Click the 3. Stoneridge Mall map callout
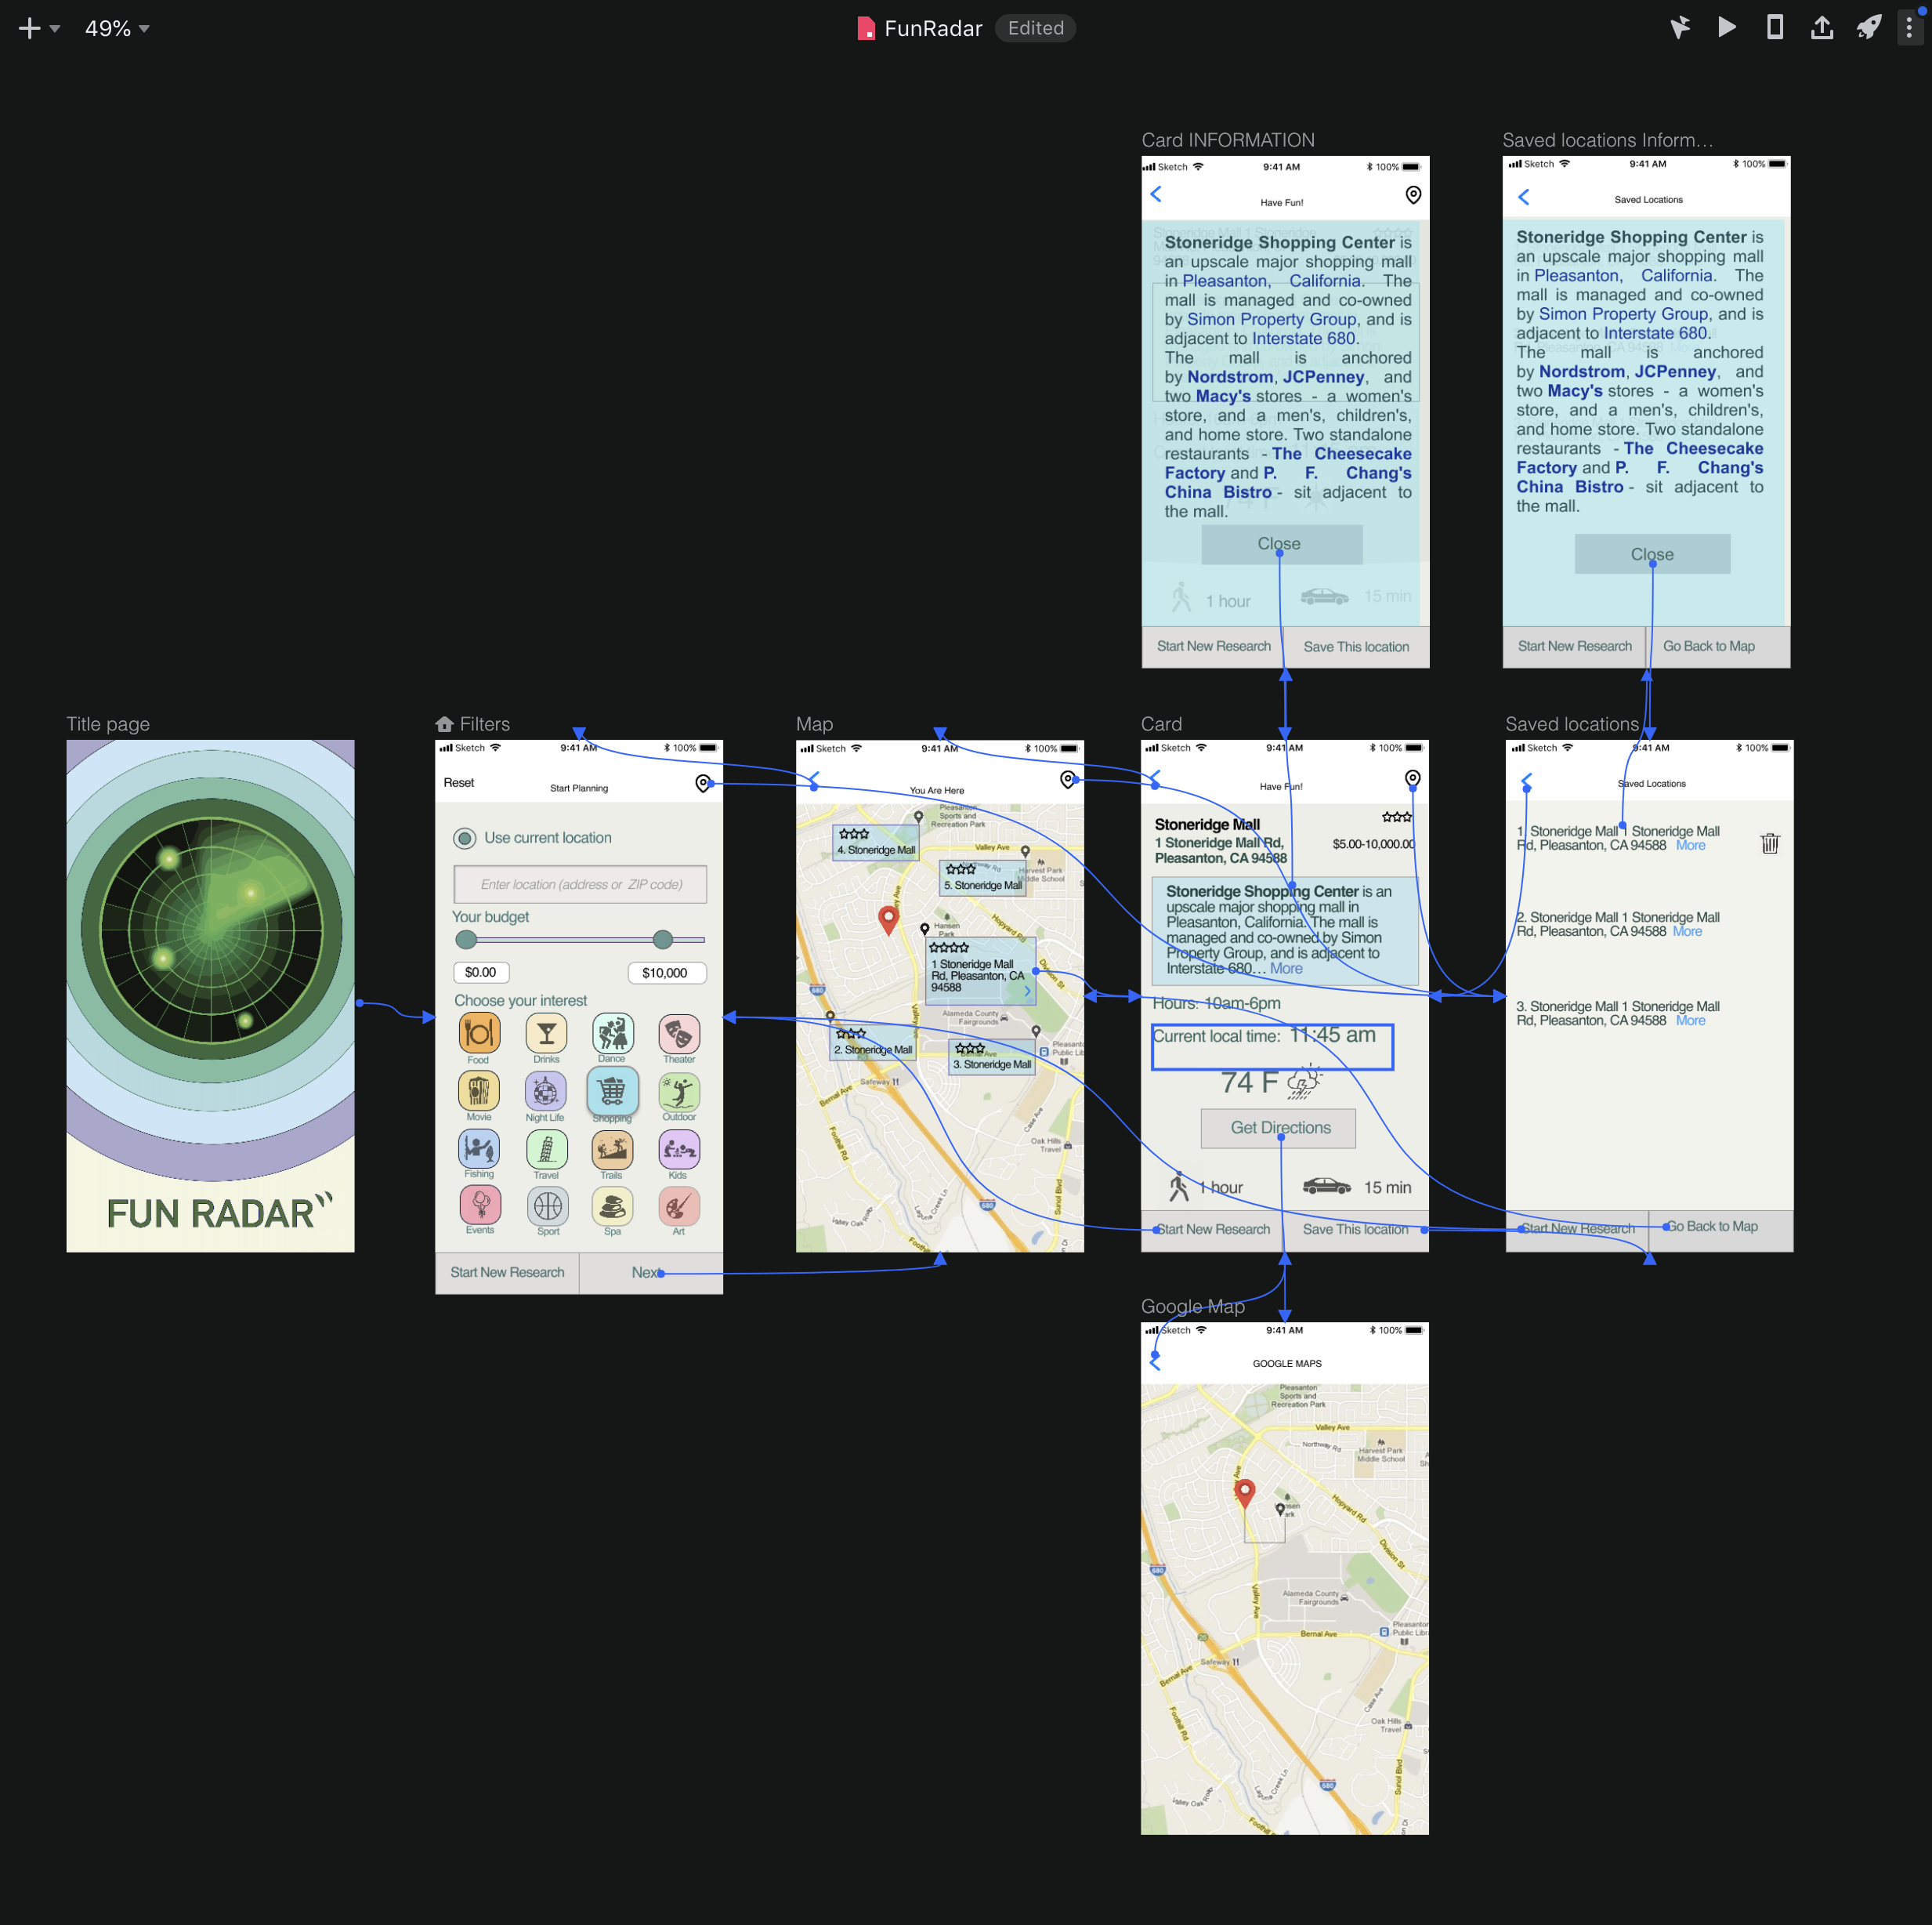Viewport: 1932px width, 1925px height. pos(992,1057)
